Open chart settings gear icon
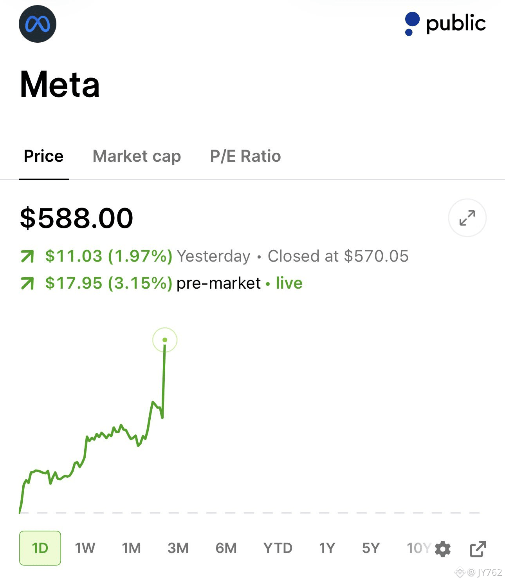This screenshot has width=505, height=582. pyautogui.click(x=443, y=549)
